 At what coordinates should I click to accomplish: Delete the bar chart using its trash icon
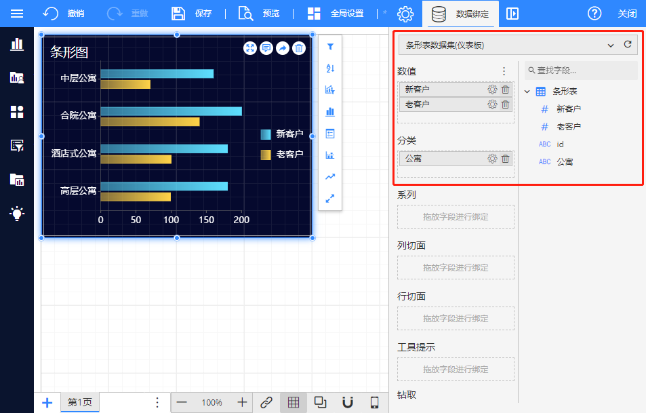pyautogui.click(x=298, y=48)
